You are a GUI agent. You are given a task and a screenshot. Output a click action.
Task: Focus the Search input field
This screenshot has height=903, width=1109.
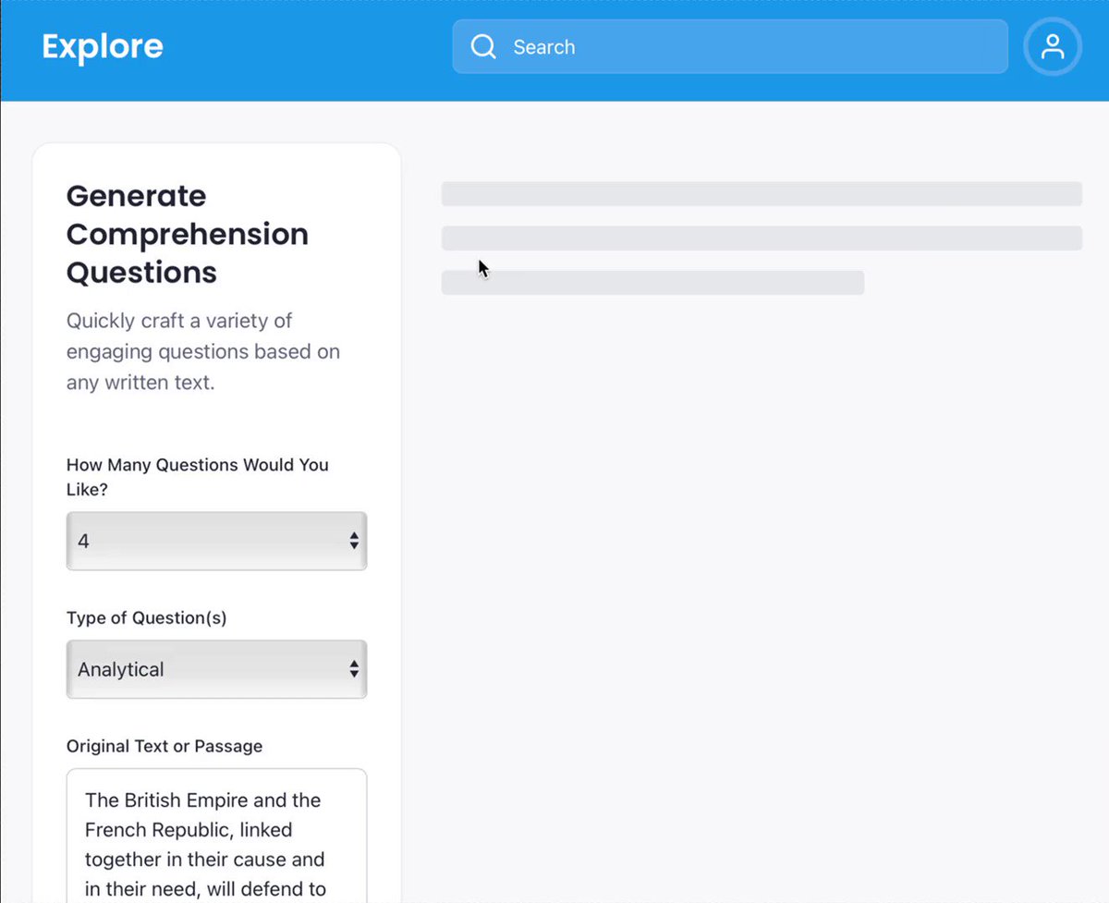(x=730, y=46)
